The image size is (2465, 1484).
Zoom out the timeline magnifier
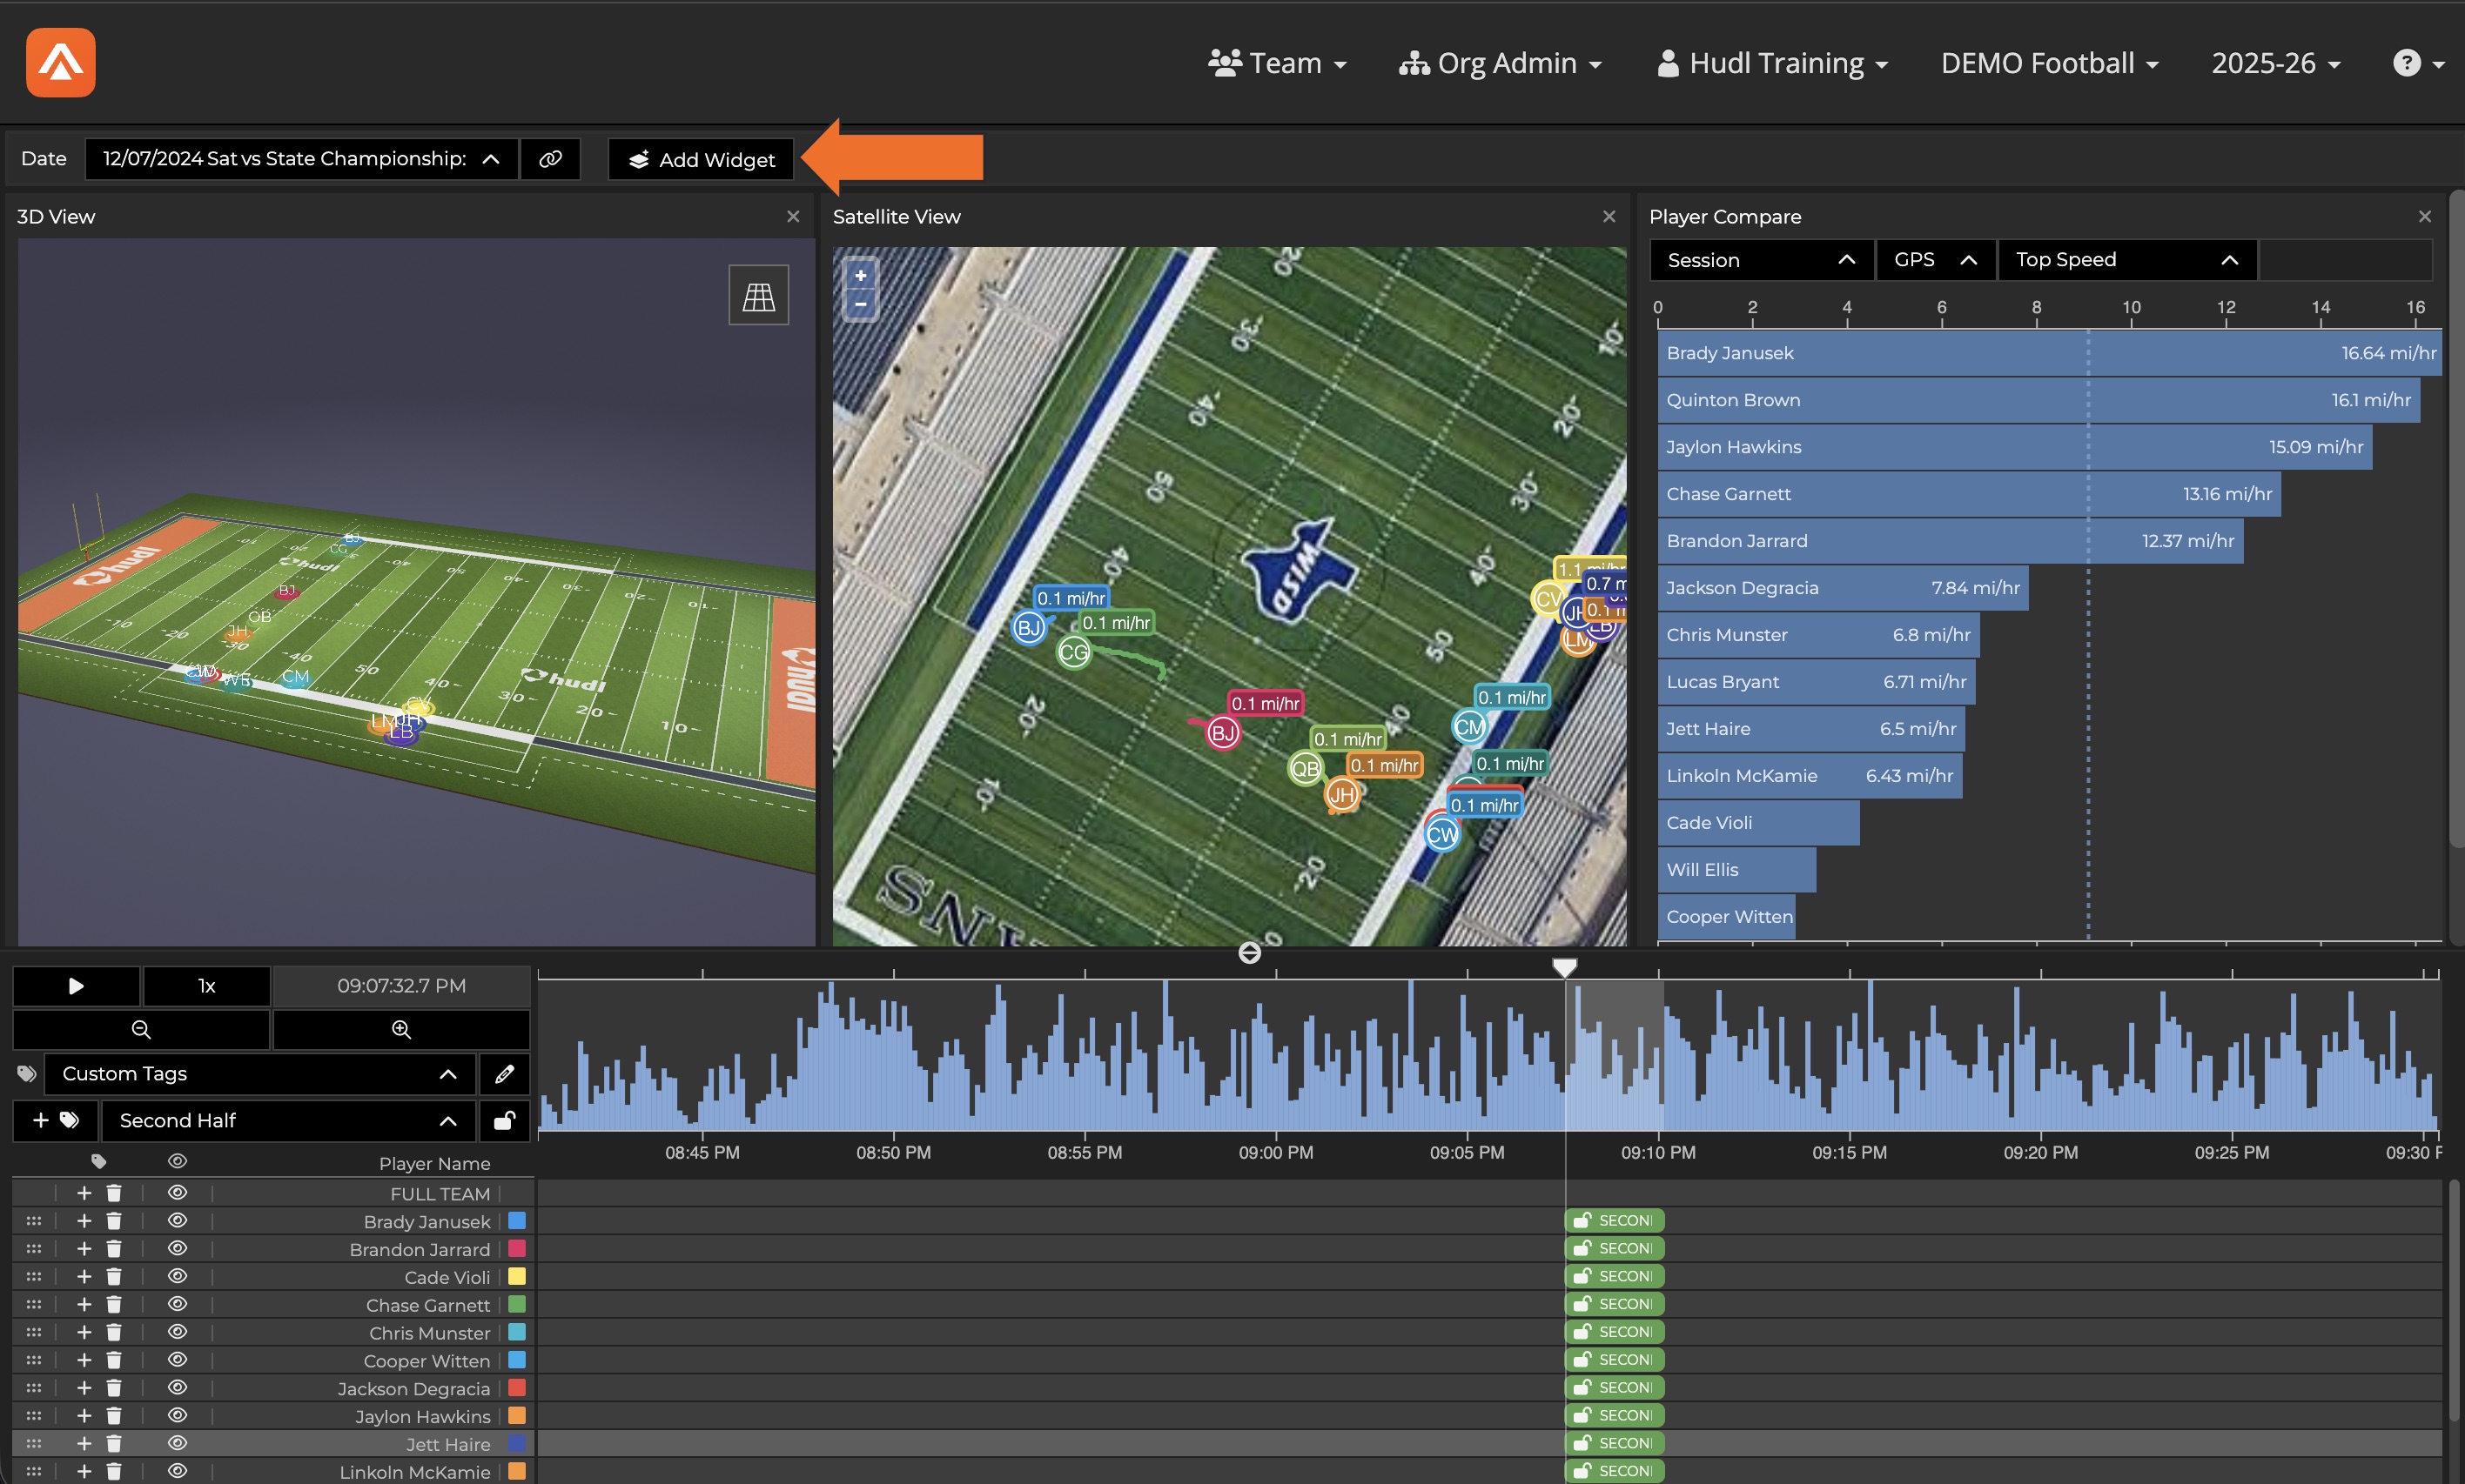tap(141, 1029)
